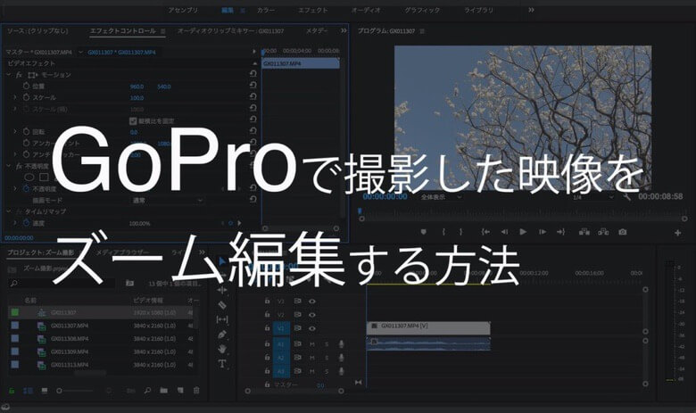Open the blend mode dropdown
696x413 pixels.
pyautogui.click(x=167, y=201)
